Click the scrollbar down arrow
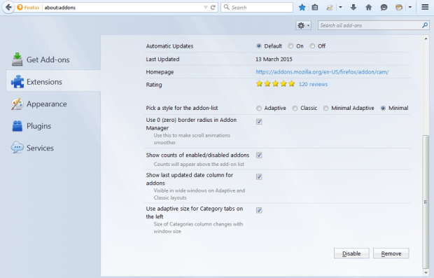 pyautogui.click(x=426, y=272)
